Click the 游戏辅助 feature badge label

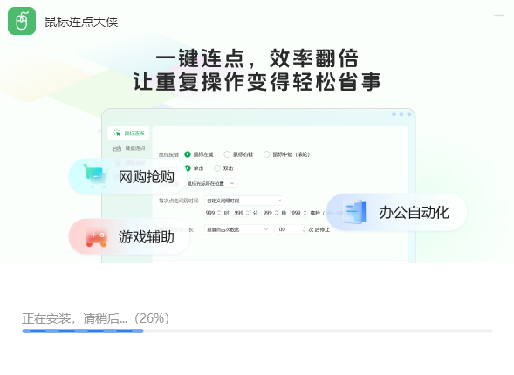point(147,237)
